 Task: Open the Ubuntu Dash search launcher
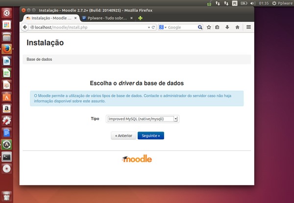[6, 13]
